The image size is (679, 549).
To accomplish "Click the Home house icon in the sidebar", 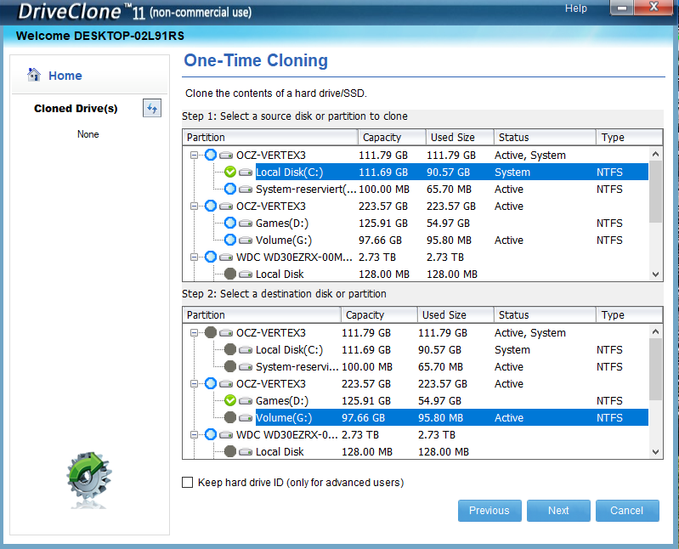I will click(34, 75).
